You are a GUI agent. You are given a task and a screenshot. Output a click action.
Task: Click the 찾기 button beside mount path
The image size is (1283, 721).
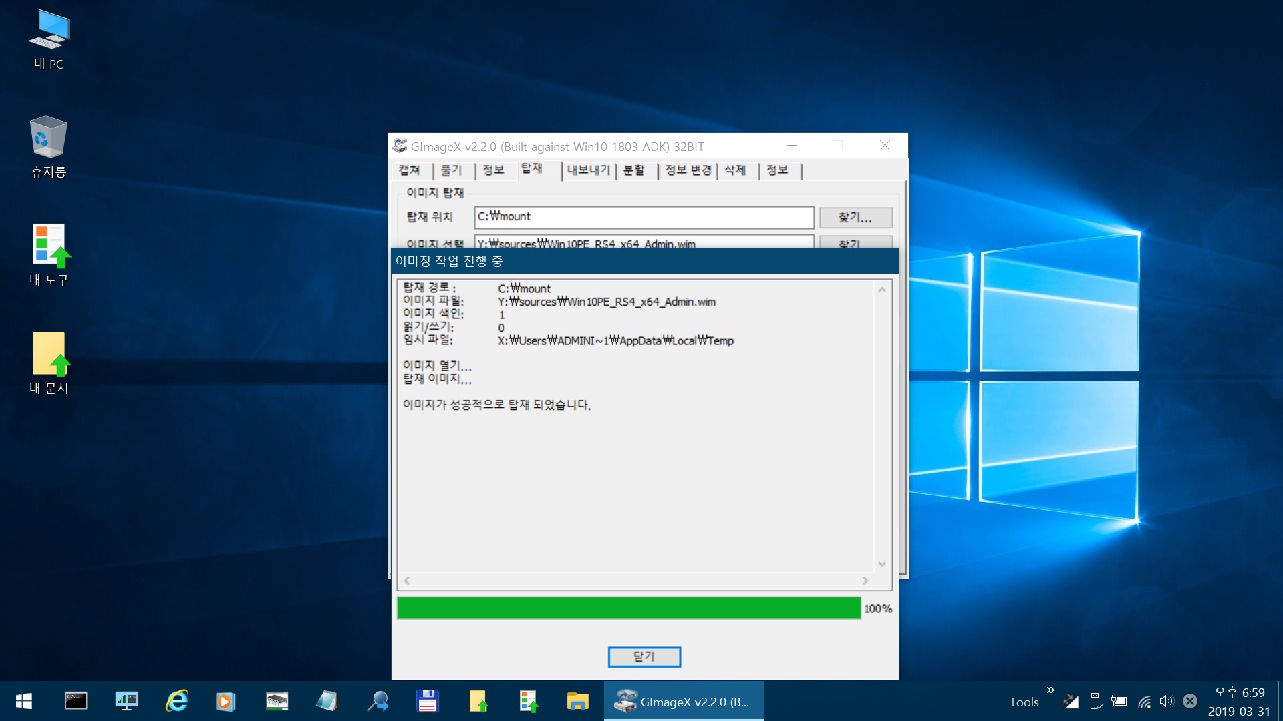[855, 218]
